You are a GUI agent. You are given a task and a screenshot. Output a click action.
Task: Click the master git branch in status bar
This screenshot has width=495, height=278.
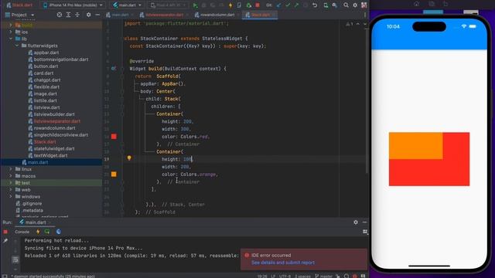[x=323, y=276]
